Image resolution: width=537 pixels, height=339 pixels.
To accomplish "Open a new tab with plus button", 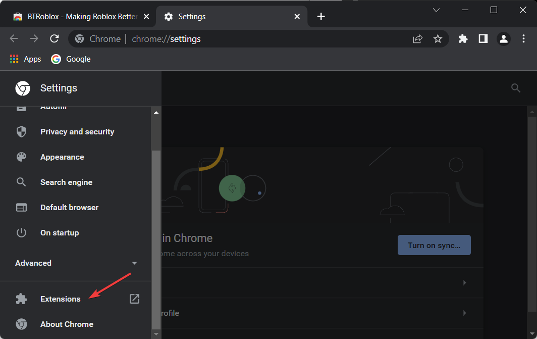I will coord(321,17).
